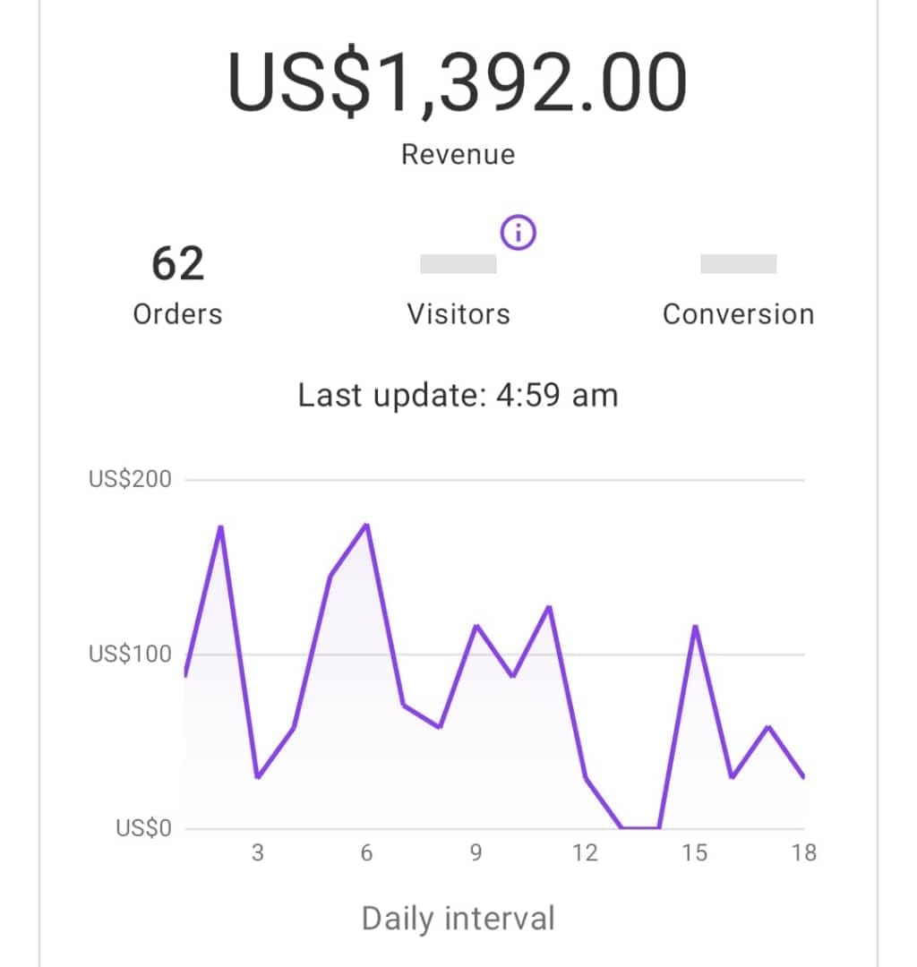Viewport: 917px width, 967px height.
Task: Select the Conversion placeholder value
Action: [x=738, y=263]
